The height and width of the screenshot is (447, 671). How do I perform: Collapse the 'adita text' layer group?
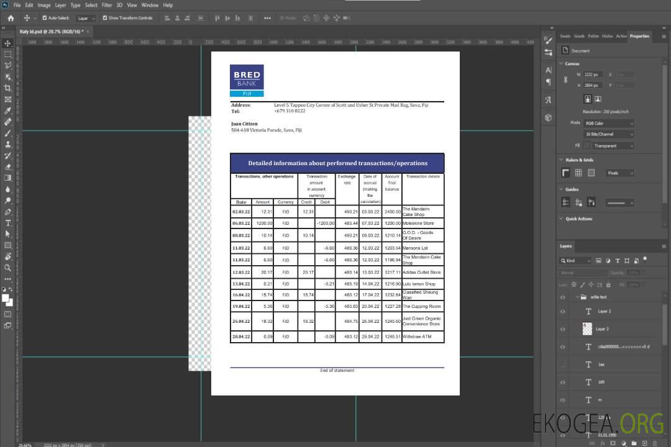pyautogui.click(x=577, y=297)
